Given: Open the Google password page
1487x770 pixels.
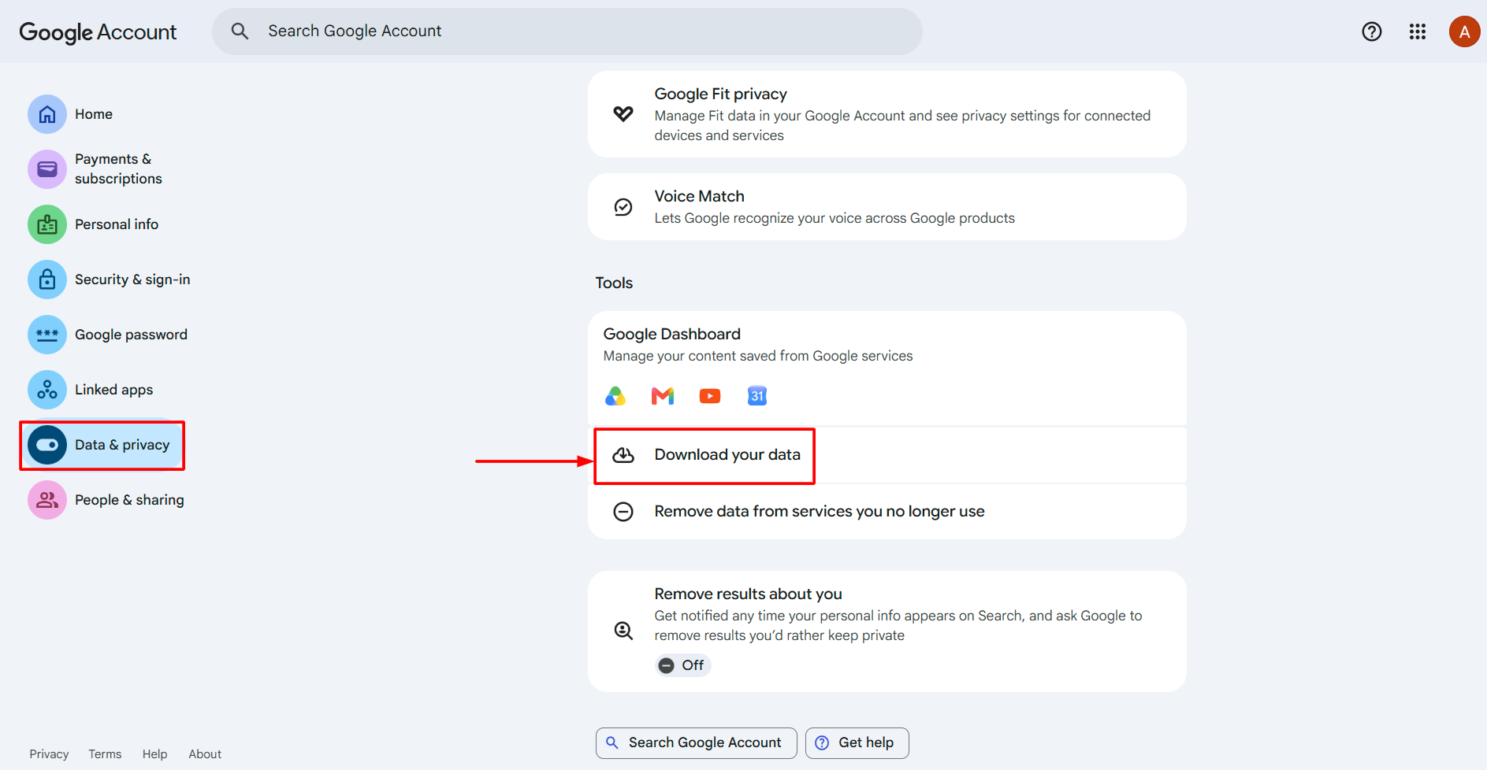Looking at the screenshot, I should [131, 335].
